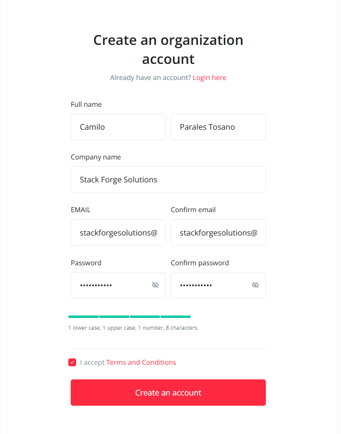
Task: Click the eye icon beside Confirm password
Action: tap(255, 285)
